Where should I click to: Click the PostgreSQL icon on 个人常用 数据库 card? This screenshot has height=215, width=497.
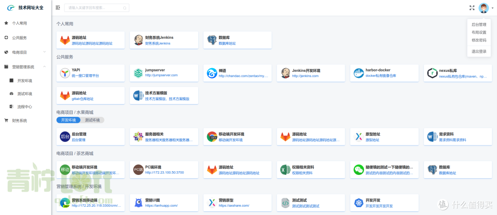[x=212, y=40]
